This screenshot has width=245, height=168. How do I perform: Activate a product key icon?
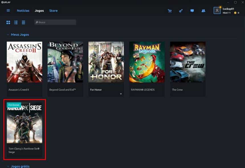pos(181,11)
